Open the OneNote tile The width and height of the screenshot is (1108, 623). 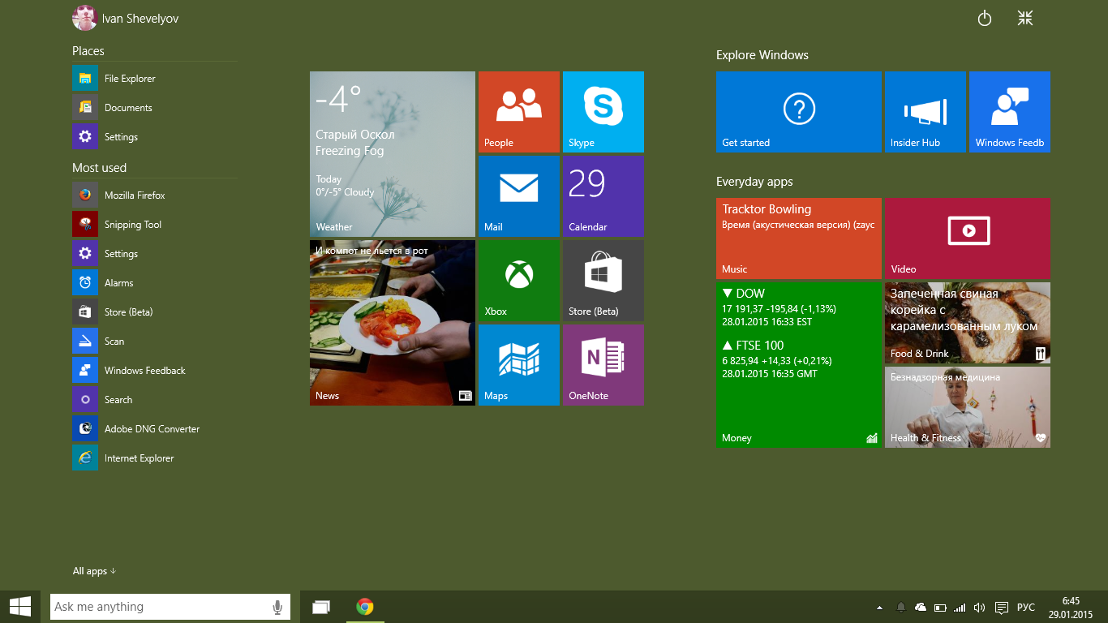pyautogui.click(x=603, y=365)
